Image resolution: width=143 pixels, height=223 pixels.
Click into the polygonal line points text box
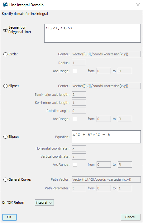coord(93,33)
